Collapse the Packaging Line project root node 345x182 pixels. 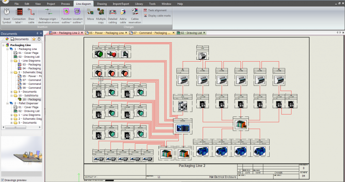pos(3,45)
